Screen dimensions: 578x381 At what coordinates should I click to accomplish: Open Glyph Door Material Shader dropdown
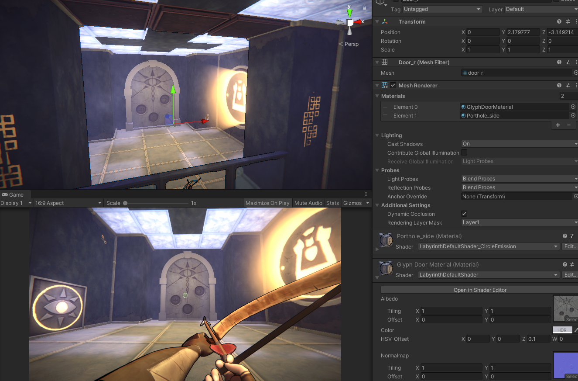[489, 275]
